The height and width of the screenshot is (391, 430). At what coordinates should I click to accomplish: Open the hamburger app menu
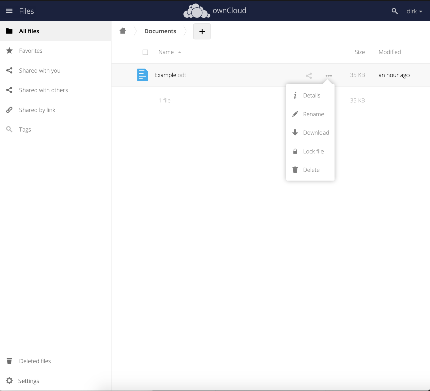pyautogui.click(x=9, y=11)
